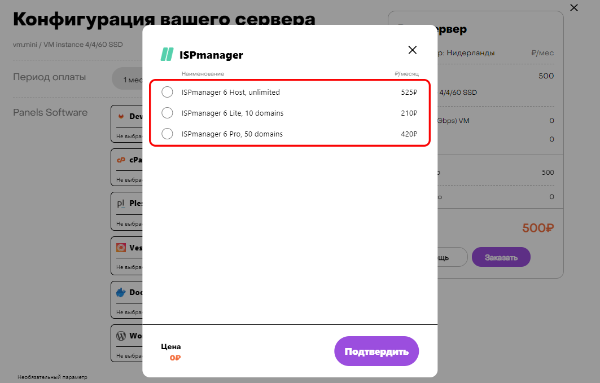Click the Plesk icon in background list

point(121,204)
